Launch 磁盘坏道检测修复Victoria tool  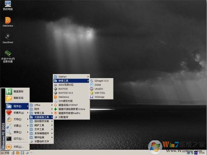click(71, 109)
